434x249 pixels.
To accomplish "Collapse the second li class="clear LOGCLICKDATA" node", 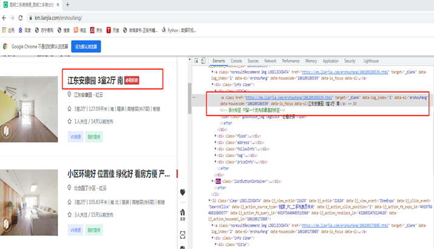I will [x=210, y=201].
